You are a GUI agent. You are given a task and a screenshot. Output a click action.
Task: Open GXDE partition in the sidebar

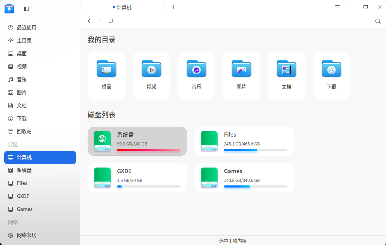point(40,196)
